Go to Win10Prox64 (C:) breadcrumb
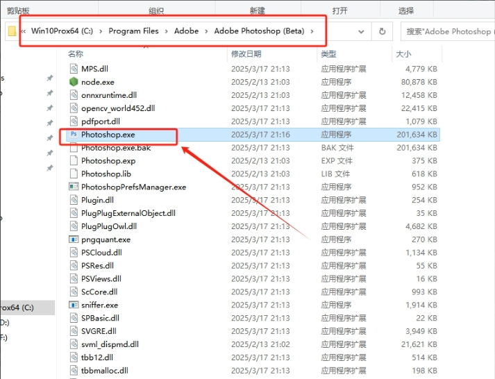 (x=62, y=31)
